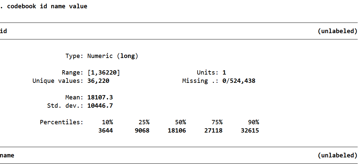This screenshot has width=361, height=168.
Task: Click the 10% percentile header
Action: 107,122
